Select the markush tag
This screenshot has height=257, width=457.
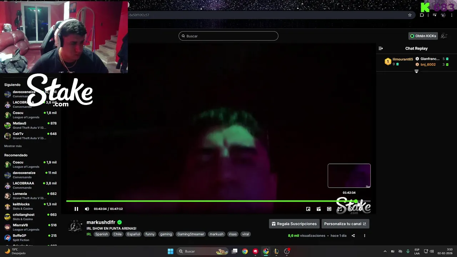(216, 234)
